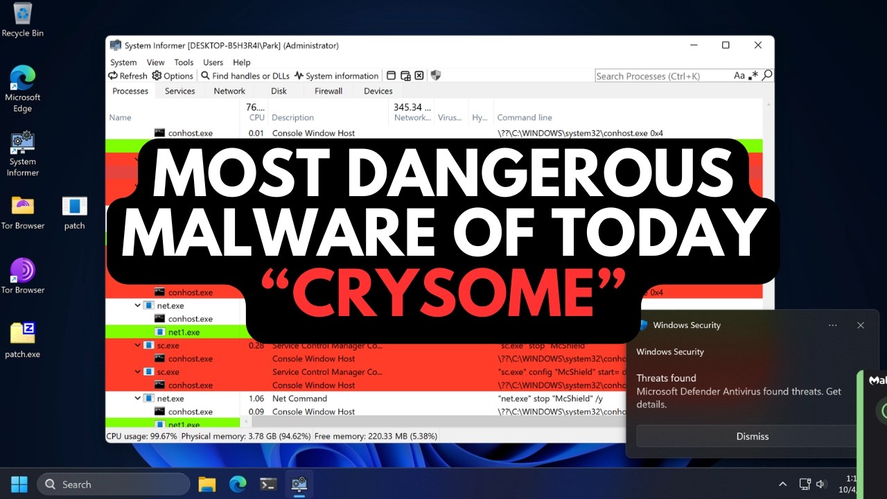Open the Network tab
Viewport: 887px width, 499px height.
click(x=229, y=91)
